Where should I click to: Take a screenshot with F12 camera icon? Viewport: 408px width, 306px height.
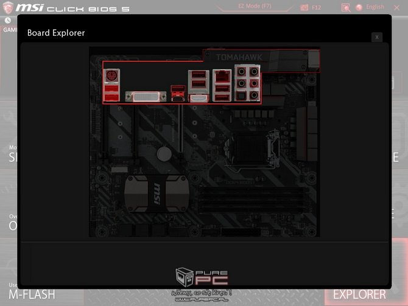click(x=304, y=7)
